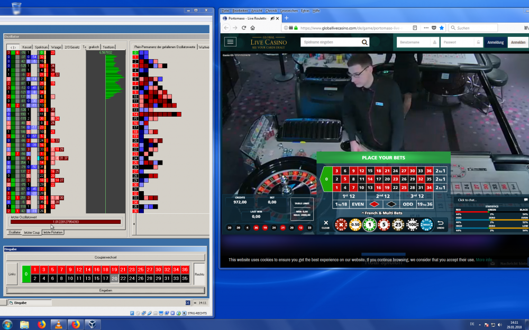Open the Kessel tab
Image resolution: width=529 pixels, height=330 pixels.
tap(26, 47)
